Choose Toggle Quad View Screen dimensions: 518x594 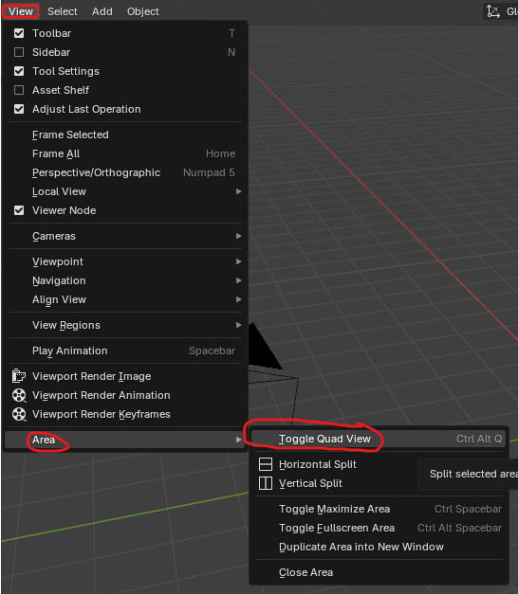(x=379, y=439)
